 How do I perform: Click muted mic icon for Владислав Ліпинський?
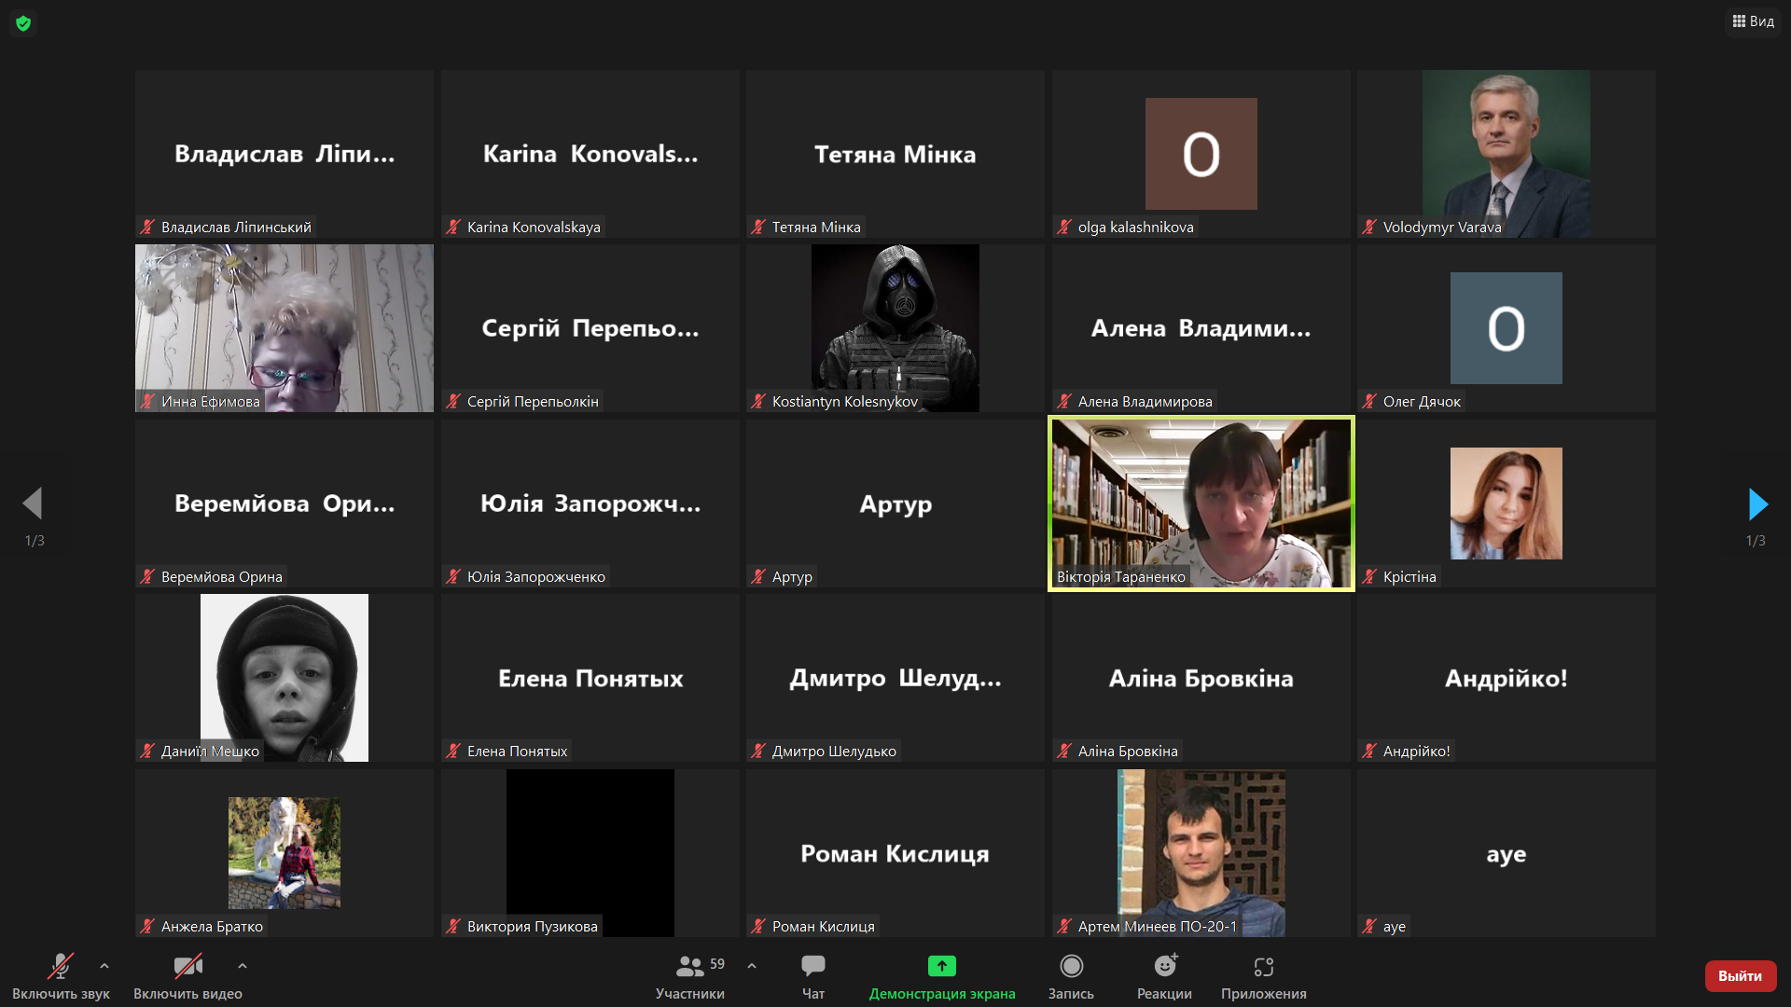click(147, 227)
